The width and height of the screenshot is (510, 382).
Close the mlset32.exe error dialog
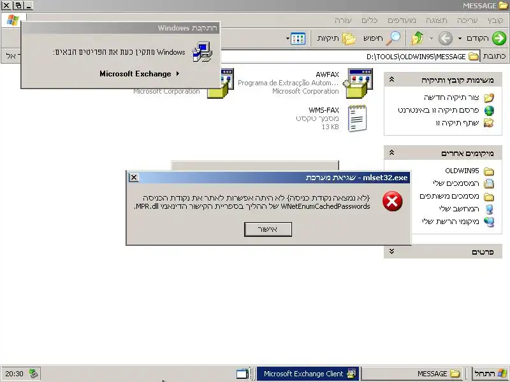coord(134,178)
